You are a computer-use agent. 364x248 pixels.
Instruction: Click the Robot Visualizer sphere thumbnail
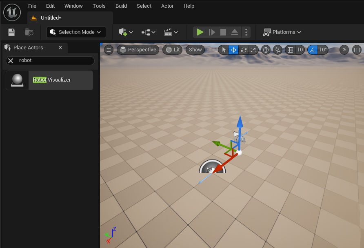pos(17,80)
